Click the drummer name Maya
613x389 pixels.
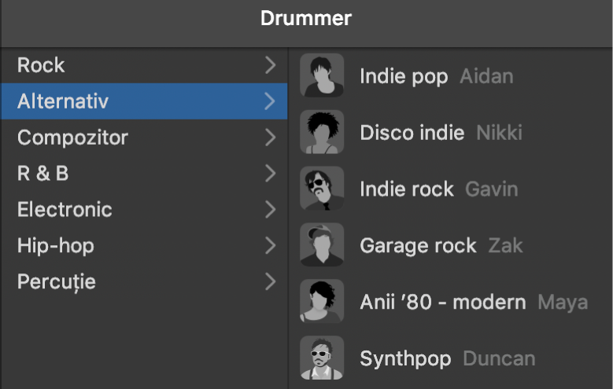(563, 303)
